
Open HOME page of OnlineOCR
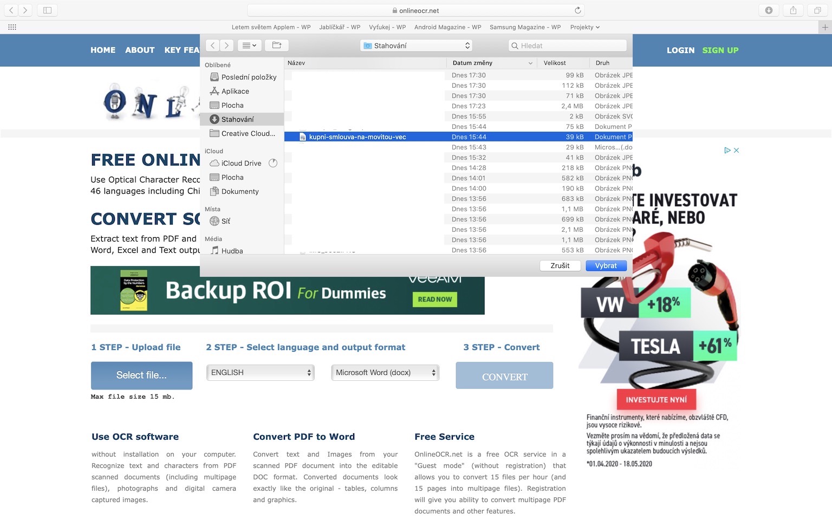(103, 50)
